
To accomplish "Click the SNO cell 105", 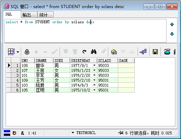I will coord(28,90).
